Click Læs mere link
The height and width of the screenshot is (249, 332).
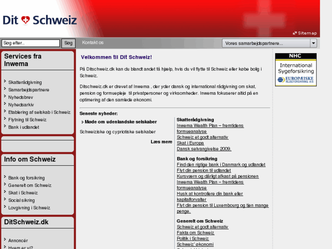[x=161, y=142]
